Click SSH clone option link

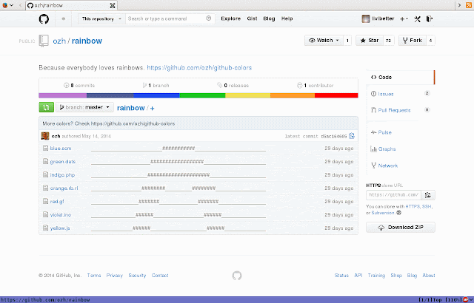[x=427, y=206]
